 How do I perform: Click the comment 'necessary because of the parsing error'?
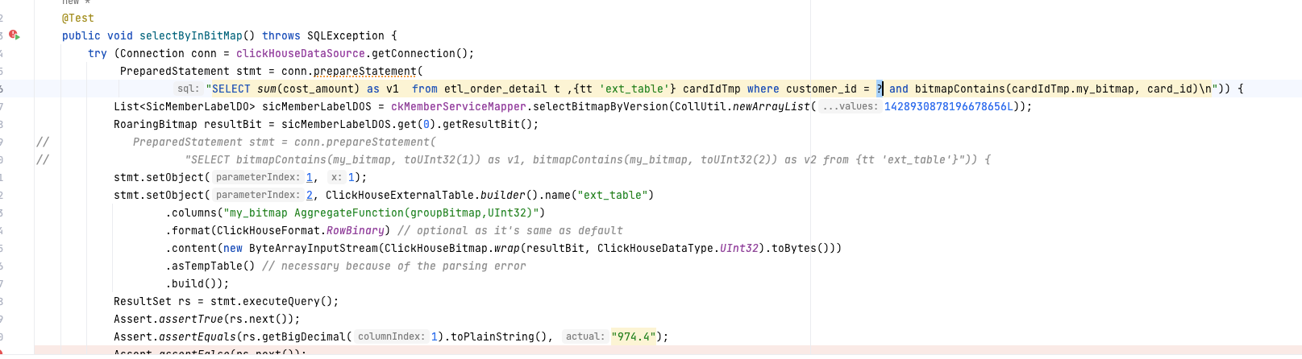pyautogui.click(x=394, y=266)
